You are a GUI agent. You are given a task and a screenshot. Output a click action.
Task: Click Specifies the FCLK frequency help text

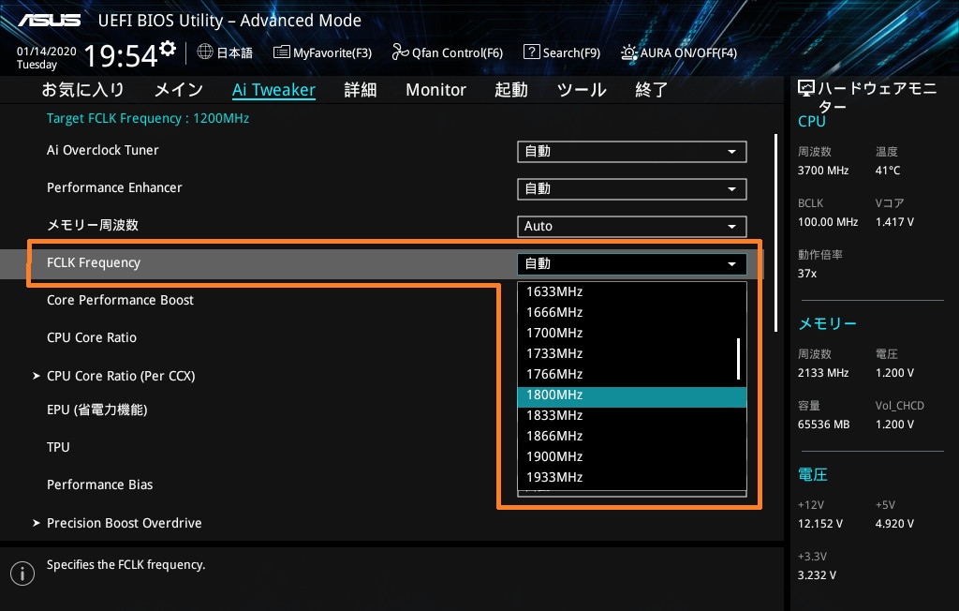pos(126,564)
